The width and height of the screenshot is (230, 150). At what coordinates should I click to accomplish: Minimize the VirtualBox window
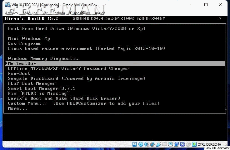[192, 5]
